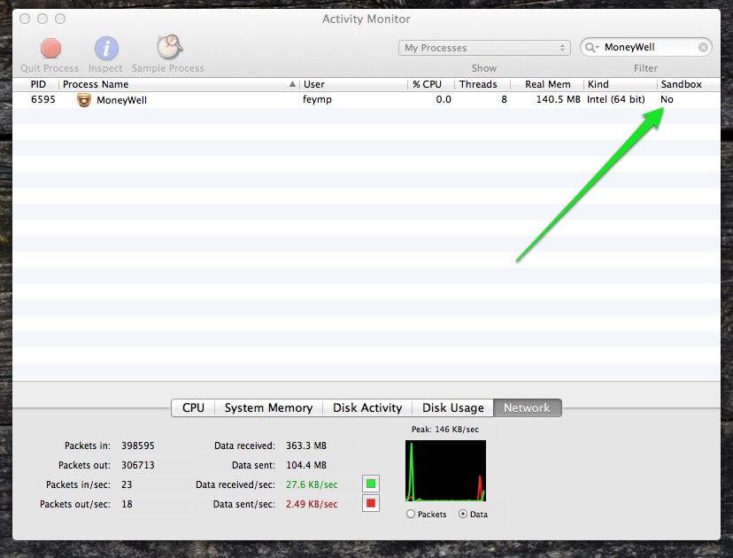Open the Disk Usage tab
733x558 pixels.
452,407
